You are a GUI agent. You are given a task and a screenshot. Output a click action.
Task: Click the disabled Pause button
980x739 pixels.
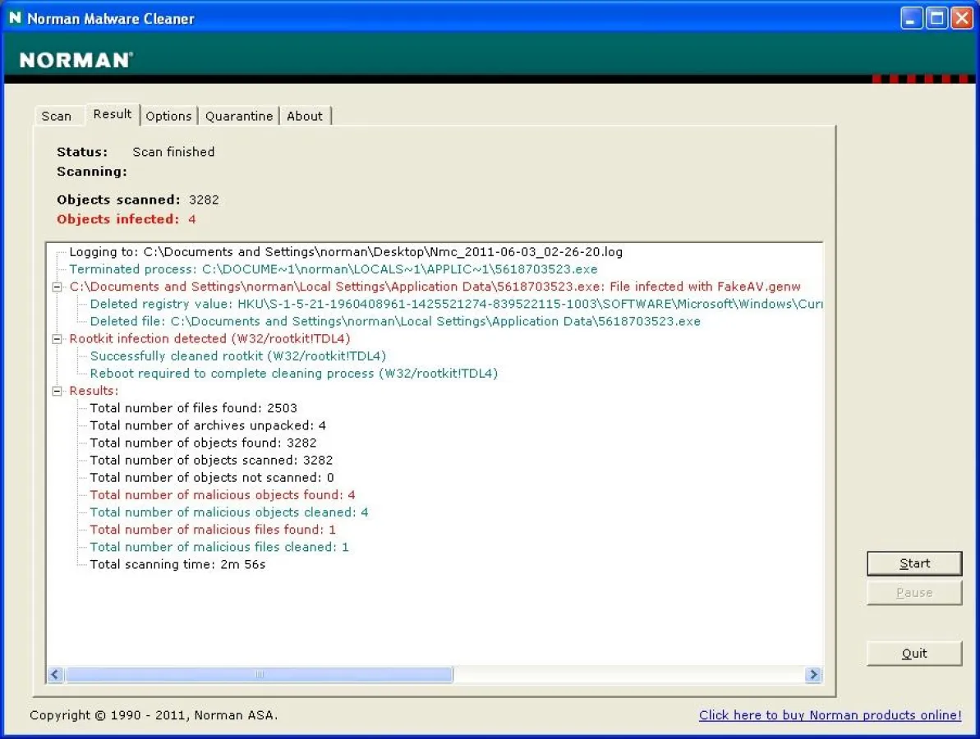point(913,592)
